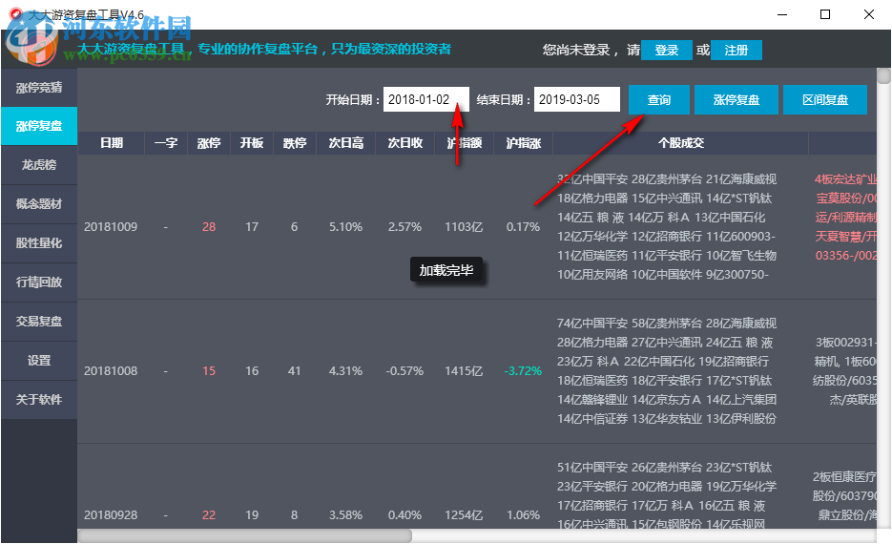The image size is (892, 544).
Task: Open the 关于软件 about page
Action: (x=39, y=400)
